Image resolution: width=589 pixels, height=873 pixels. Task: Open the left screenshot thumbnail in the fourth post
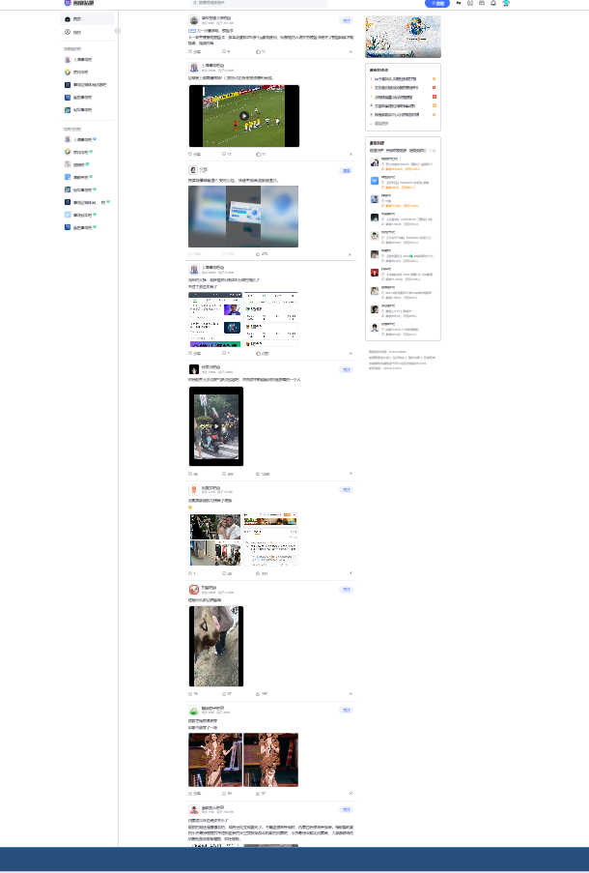pyautogui.click(x=215, y=320)
